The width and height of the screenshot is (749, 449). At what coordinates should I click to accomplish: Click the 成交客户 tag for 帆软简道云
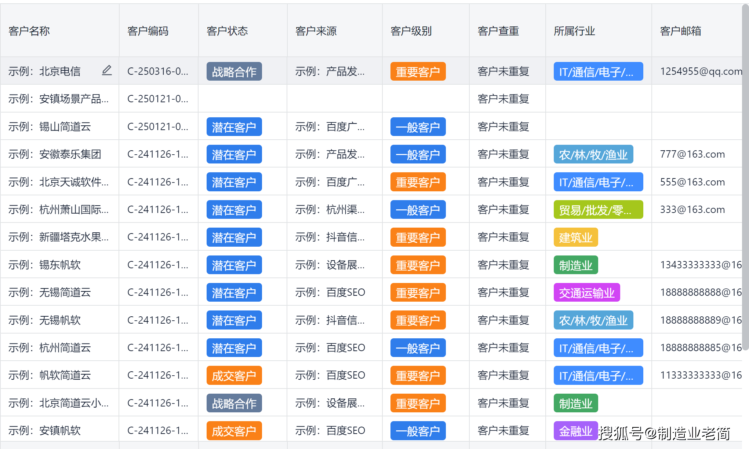coord(234,375)
